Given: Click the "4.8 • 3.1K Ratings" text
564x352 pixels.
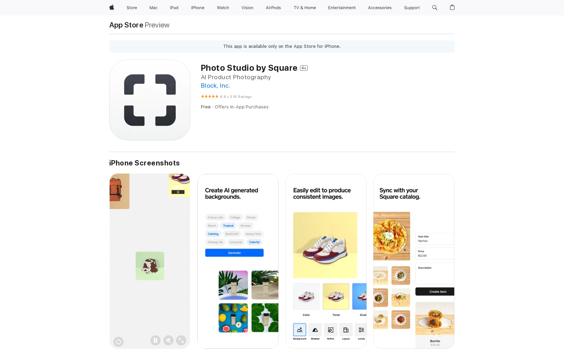Looking at the screenshot, I should pyautogui.click(x=236, y=97).
